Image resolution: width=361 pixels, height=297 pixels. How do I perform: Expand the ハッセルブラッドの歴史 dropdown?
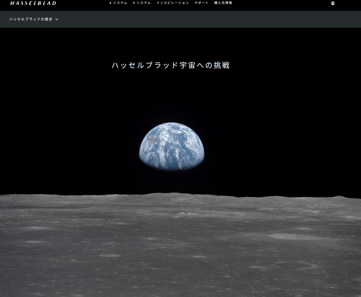[x=34, y=19]
